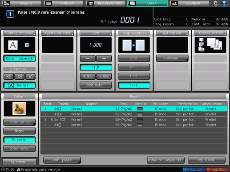Select 2->2 duplex mode

(x=134, y=58)
